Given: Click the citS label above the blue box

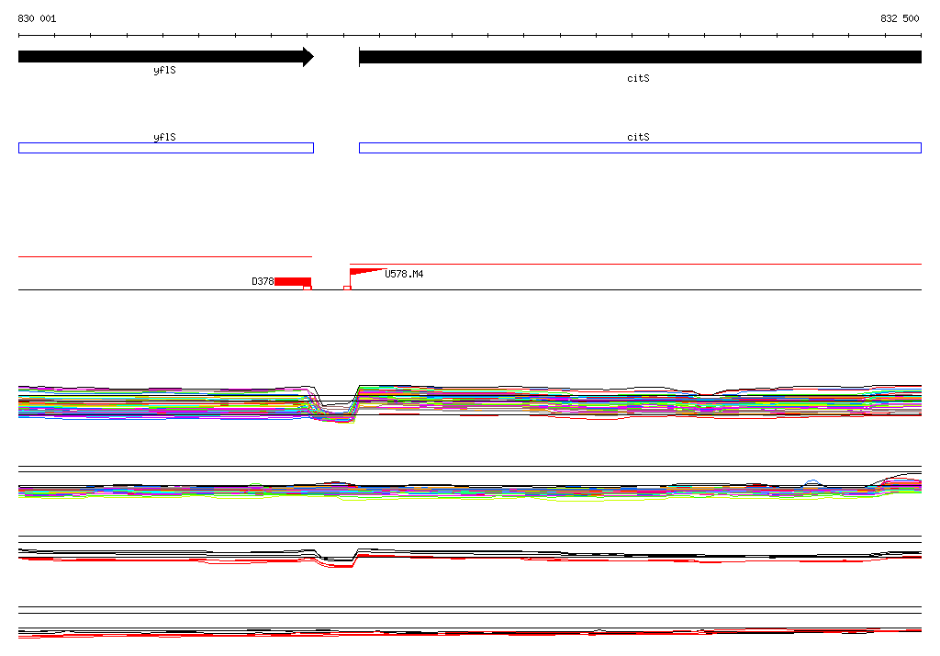Looking at the screenshot, I should click(639, 137).
